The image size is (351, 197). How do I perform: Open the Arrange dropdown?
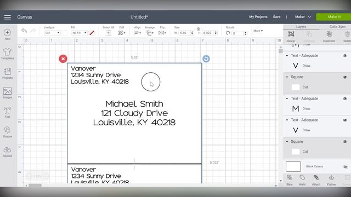[x=150, y=33]
